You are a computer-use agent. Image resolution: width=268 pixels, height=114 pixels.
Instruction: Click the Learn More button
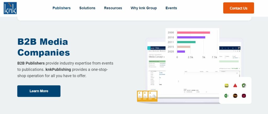[x=39, y=91]
